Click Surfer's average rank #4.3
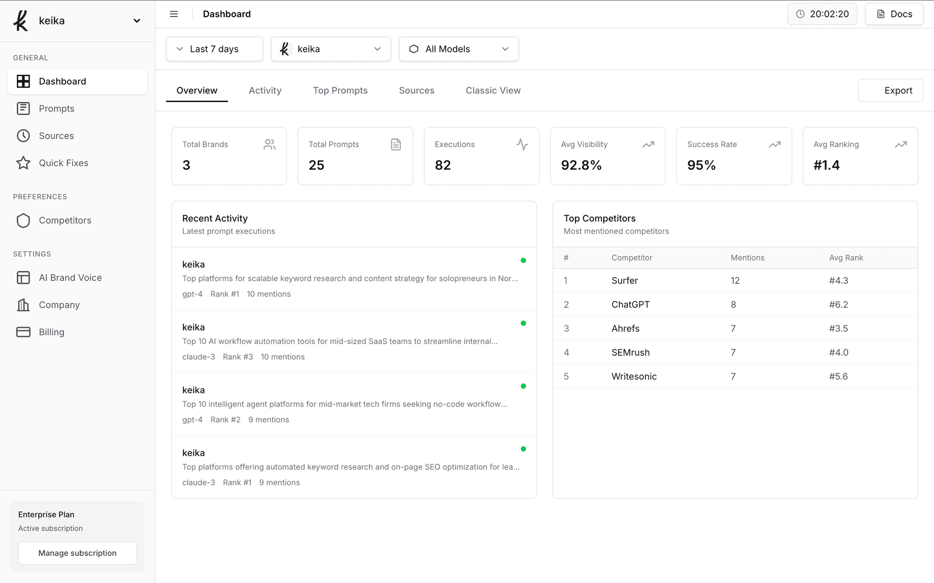This screenshot has height=583, width=934. coord(839,281)
